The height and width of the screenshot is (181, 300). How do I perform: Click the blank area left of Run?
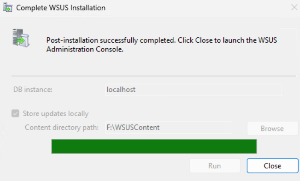click(100, 166)
